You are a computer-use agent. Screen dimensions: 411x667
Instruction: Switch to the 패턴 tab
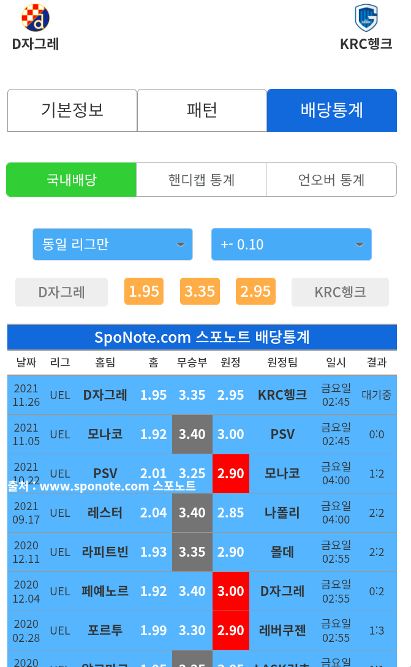(x=202, y=110)
